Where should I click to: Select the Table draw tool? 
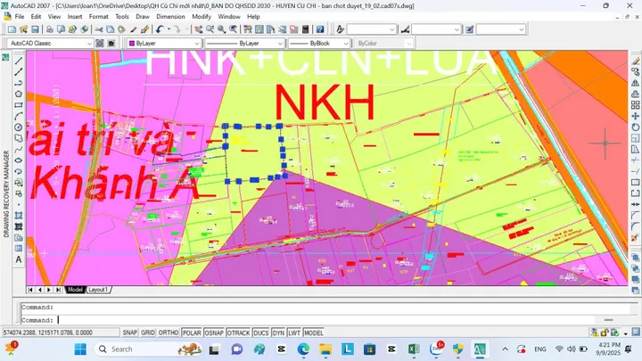[x=19, y=249]
